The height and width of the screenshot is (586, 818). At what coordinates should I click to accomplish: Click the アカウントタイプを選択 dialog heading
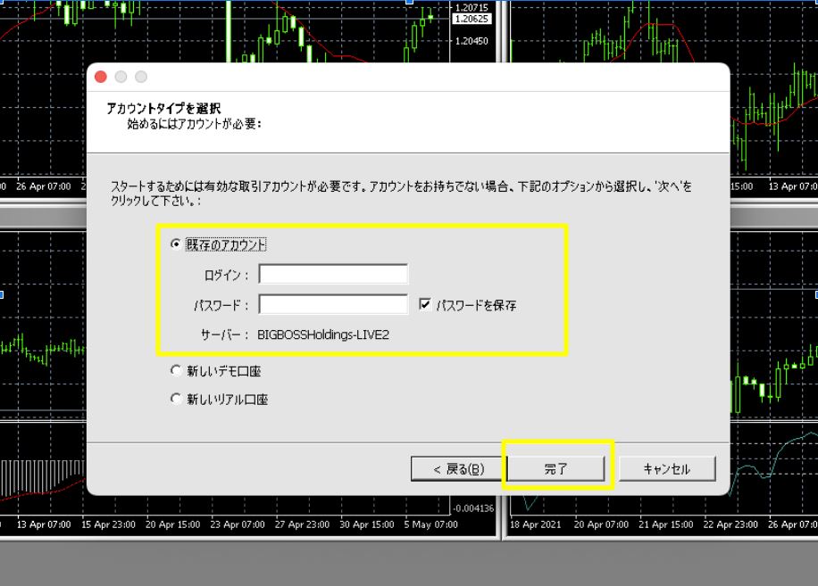tap(163, 108)
